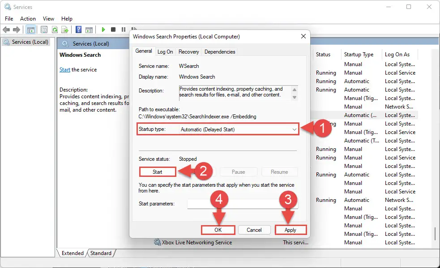
Task: Sort by the Log On As column header
Action: (x=397, y=54)
